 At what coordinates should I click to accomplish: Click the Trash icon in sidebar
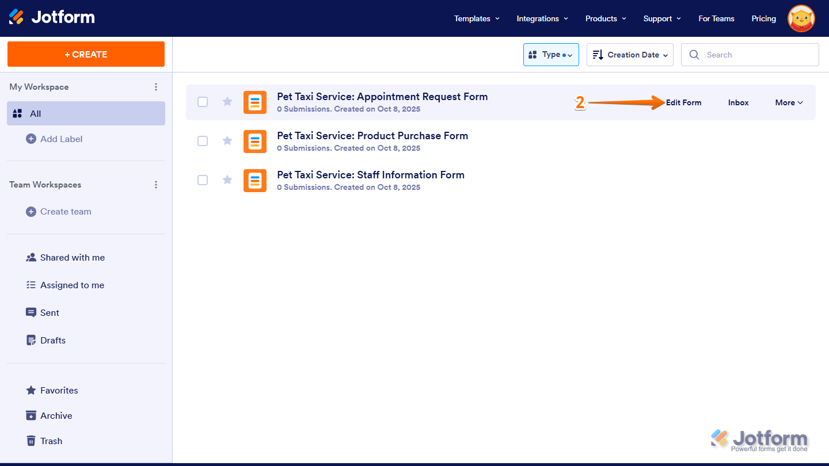point(31,441)
